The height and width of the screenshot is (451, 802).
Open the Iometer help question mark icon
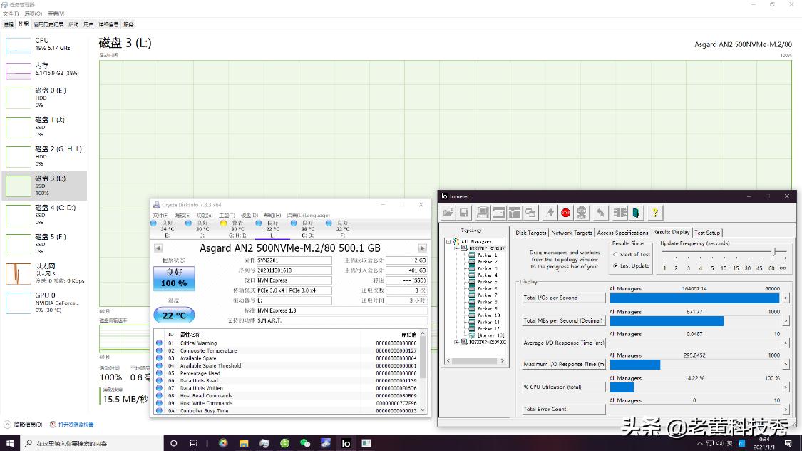655,212
